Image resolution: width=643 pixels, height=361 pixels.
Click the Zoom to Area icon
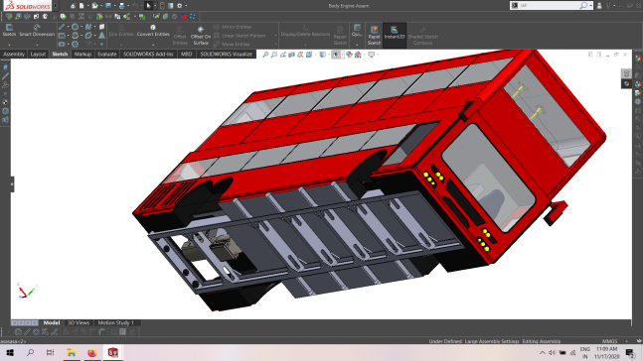coord(274,55)
